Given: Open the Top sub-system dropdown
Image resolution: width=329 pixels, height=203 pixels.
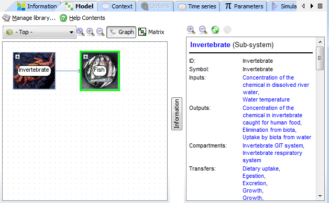Looking at the screenshot, I should [x=39, y=32].
